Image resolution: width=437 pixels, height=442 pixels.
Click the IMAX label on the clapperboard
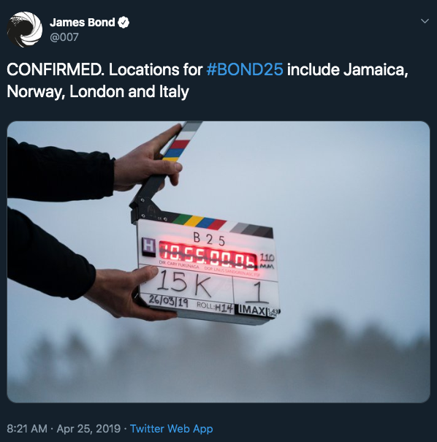point(252,310)
